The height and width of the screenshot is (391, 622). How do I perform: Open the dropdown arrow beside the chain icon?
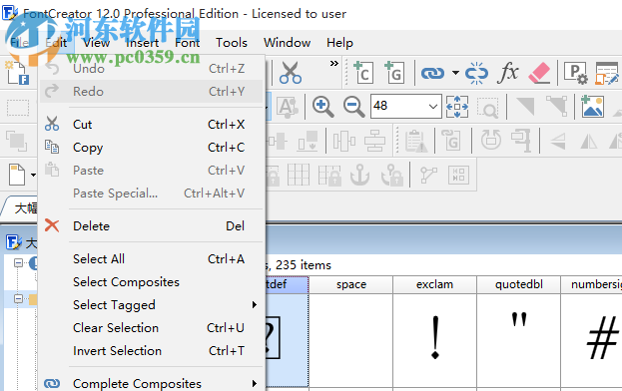[x=455, y=73]
